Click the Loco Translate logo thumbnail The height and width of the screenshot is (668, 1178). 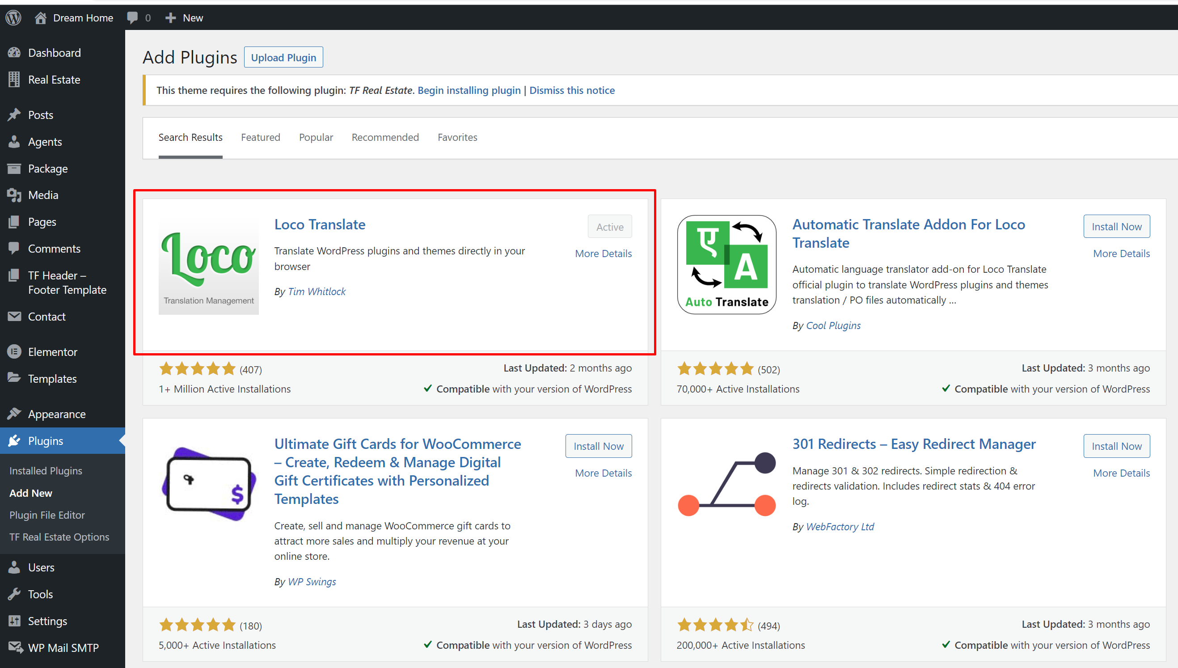(208, 265)
